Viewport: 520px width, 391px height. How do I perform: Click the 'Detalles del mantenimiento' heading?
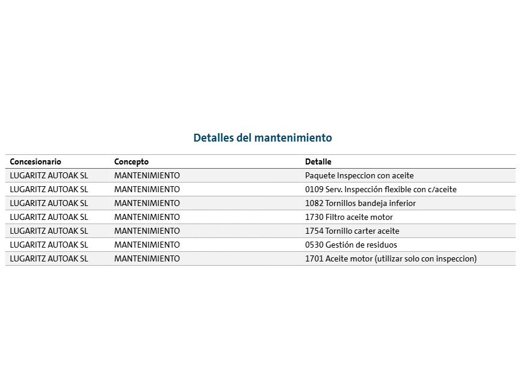(262, 138)
